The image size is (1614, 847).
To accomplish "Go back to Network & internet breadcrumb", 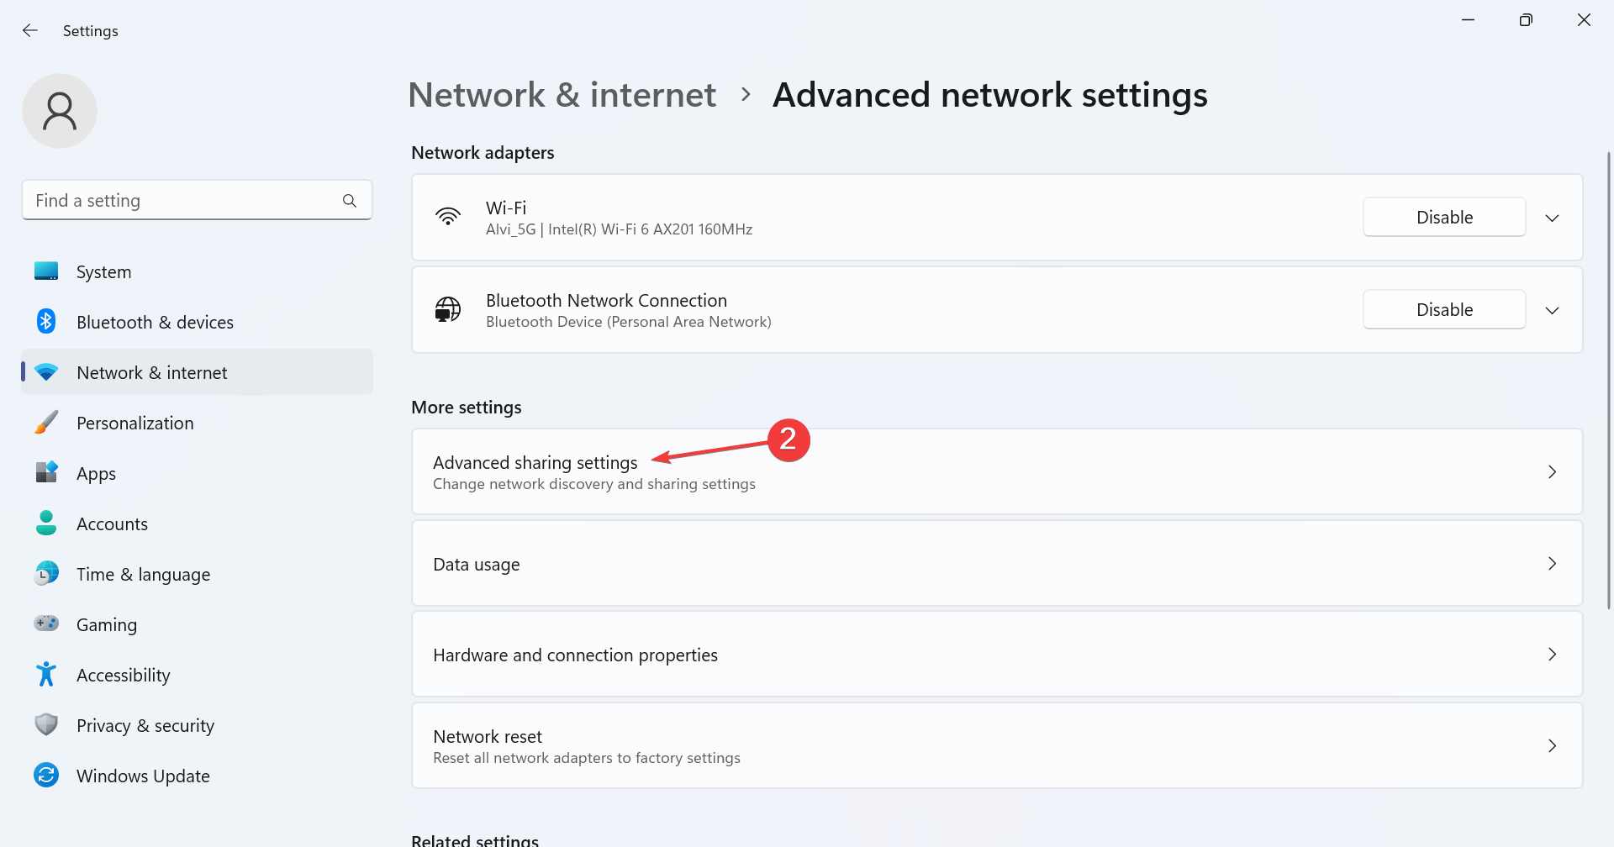I will pyautogui.click(x=562, y=95).
